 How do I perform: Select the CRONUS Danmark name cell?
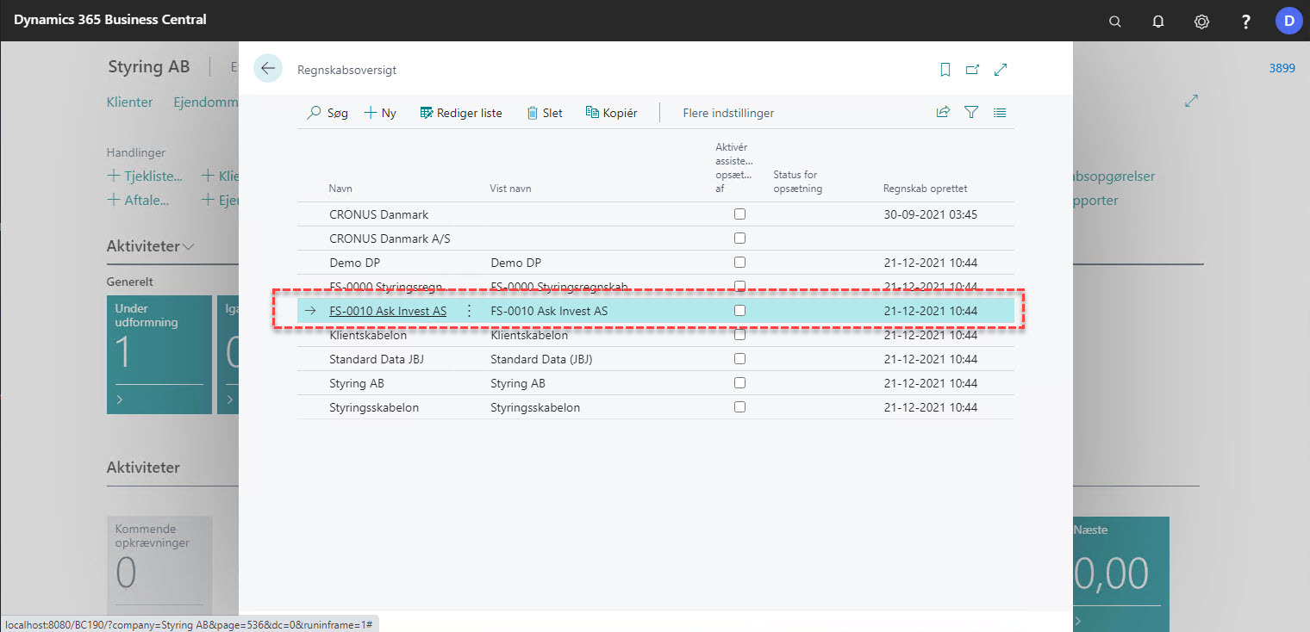point(379,214)
